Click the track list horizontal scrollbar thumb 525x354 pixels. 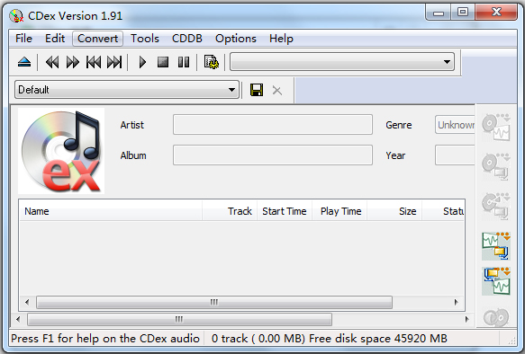pos(214,302)
